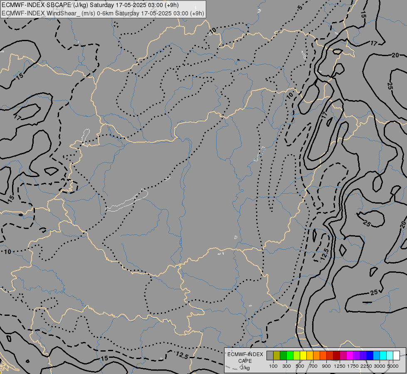Click the '1250' legend value
This screenshot has height=374, width=407.
[340, 366]
